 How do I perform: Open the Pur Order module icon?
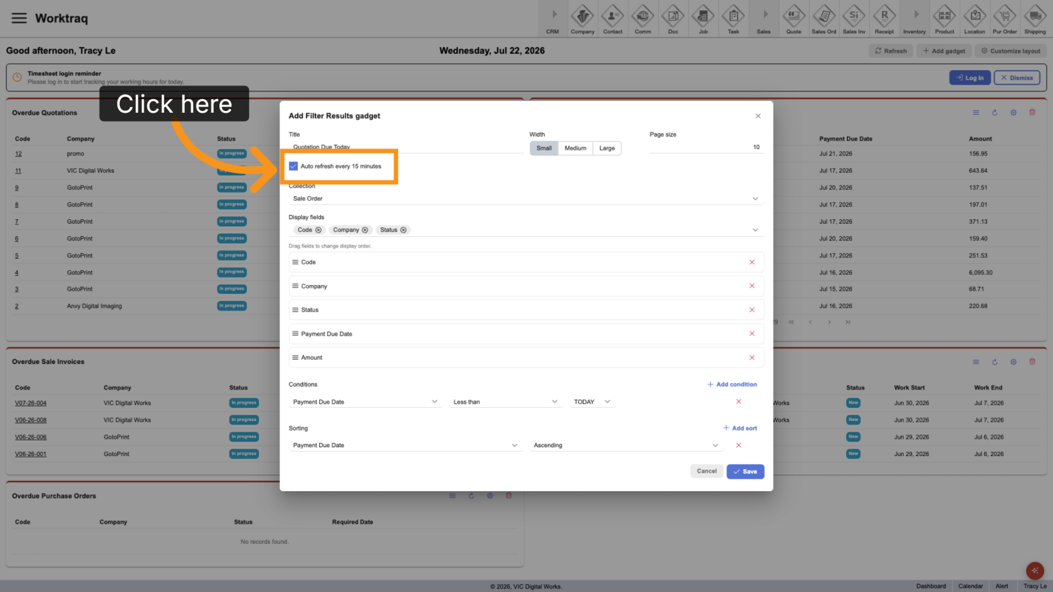tap(1005, 19)
